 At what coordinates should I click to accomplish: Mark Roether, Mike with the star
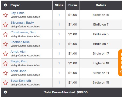pos(5,44)
